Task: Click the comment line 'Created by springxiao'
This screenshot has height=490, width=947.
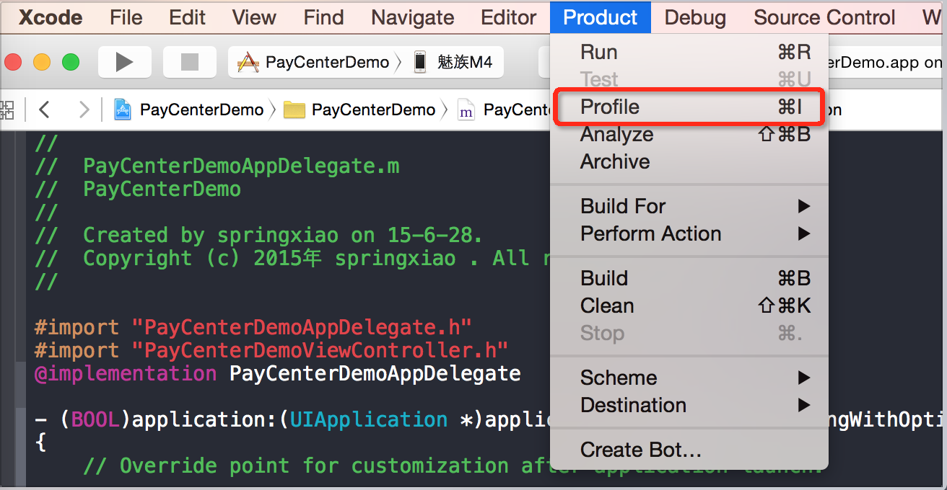Action: click(x=259, y=235)
